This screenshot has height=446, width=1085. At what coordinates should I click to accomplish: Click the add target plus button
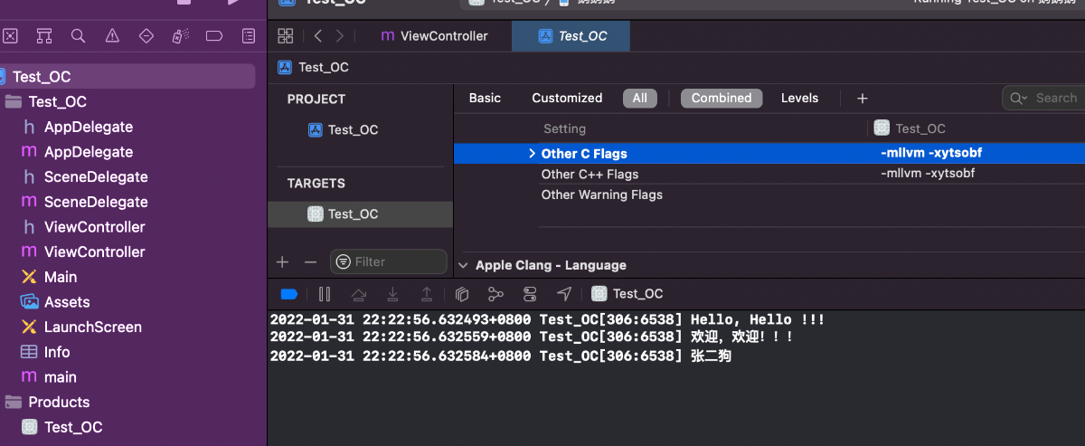[x=282, y=261]
